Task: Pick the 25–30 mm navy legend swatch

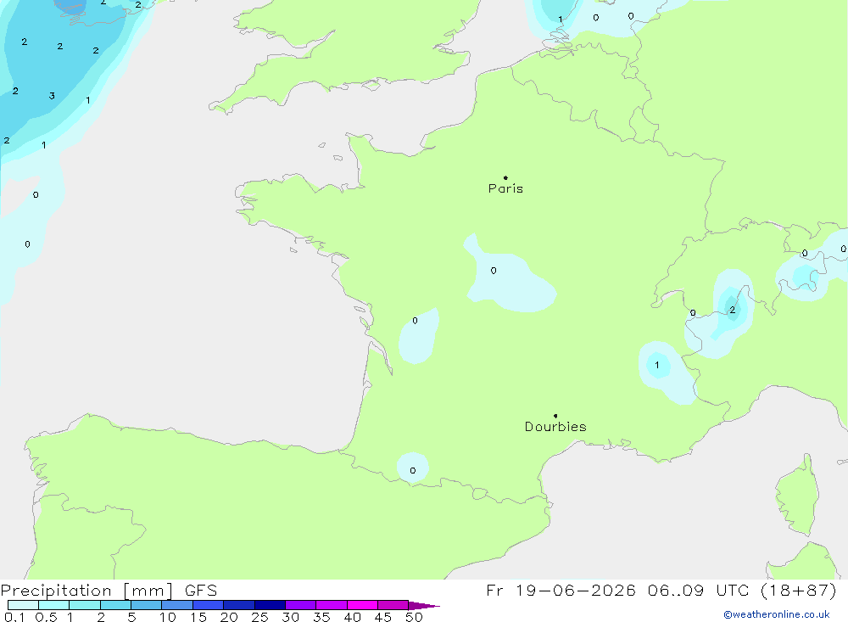Action: [270, 605]
